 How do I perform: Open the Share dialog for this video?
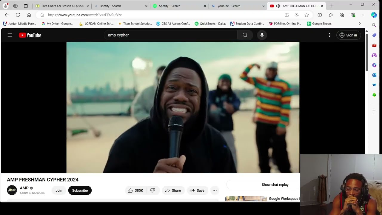pyautogui.click(x=173, y=190)
